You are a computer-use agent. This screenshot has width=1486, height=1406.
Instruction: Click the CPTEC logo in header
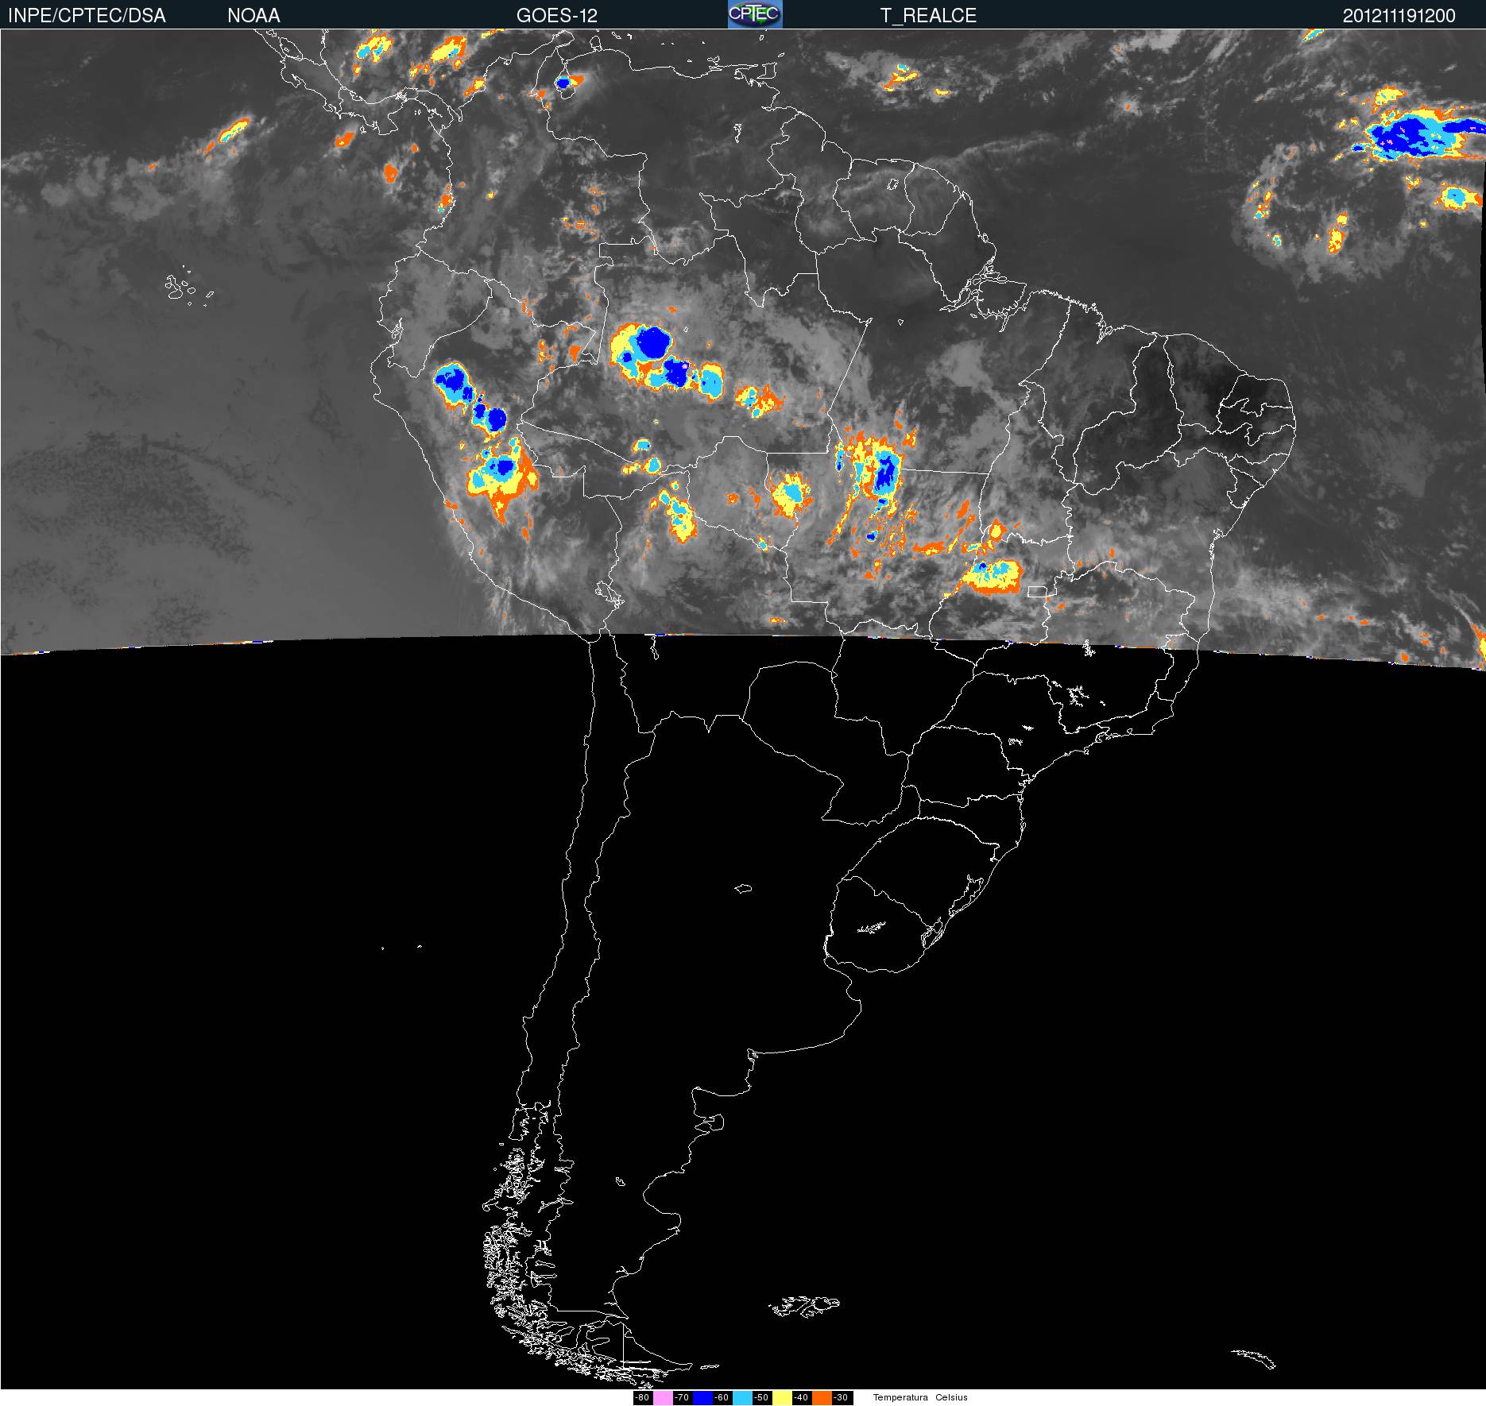[x=755, y=14]
